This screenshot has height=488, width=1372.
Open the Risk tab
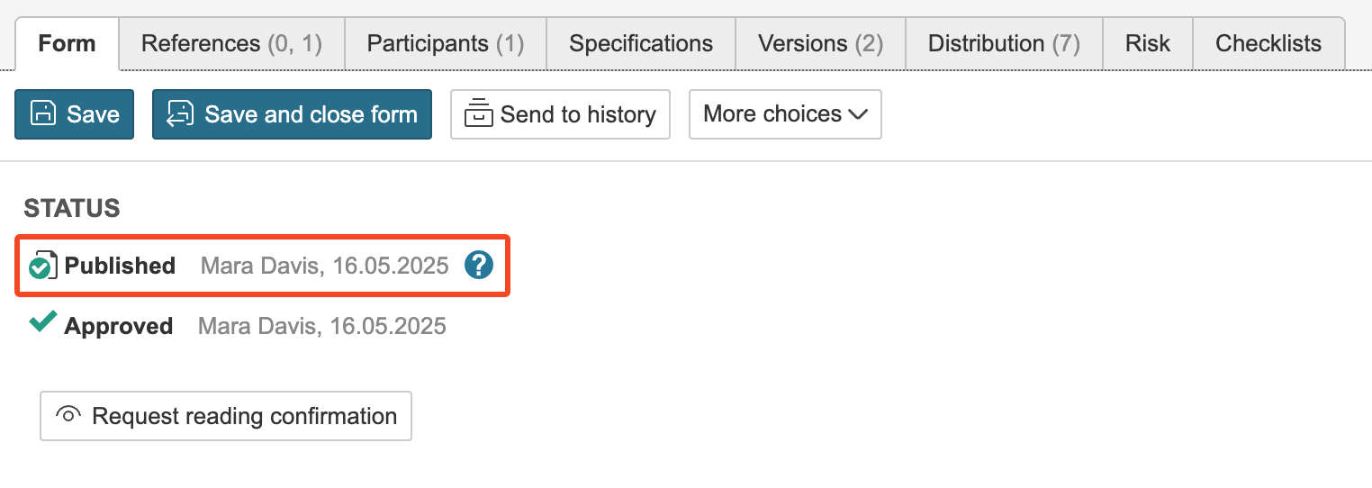tap(1148, 43)
